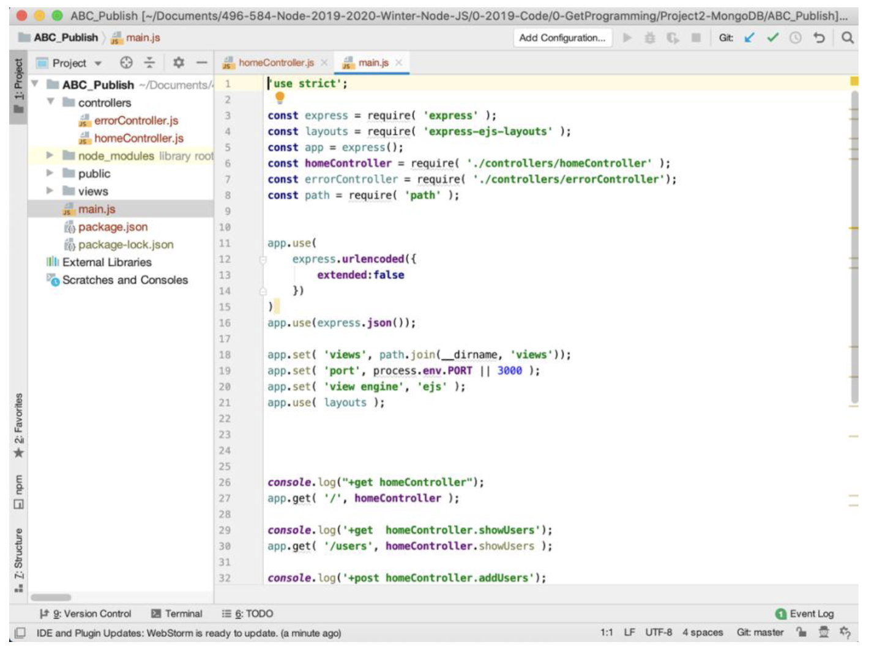Expand the node_modules folder
The image size is (874, 653).
coord(50,156)
